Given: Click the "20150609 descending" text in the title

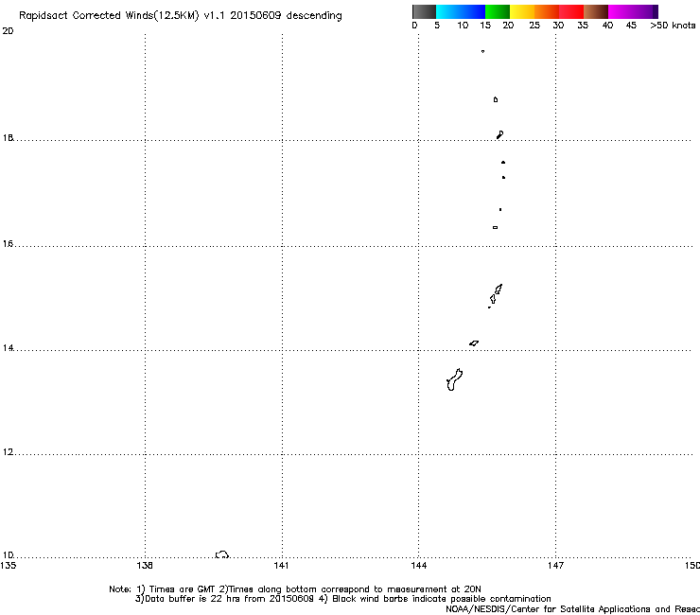Looking at the screenshot, I should pos(287,15).
